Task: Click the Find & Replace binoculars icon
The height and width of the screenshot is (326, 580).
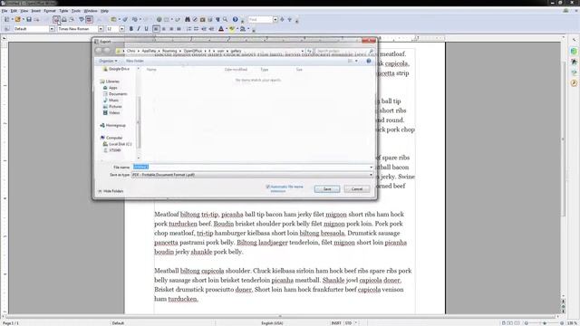Action: coord(188,19)
